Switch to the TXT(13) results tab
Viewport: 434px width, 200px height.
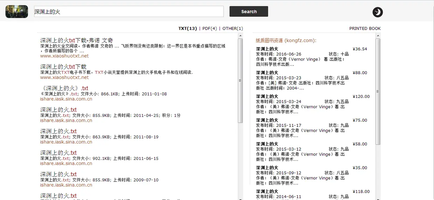click(x=188, y=28)
